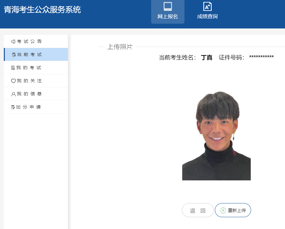Switch to the 网上报名 tab label
Viewport: 285px width, 229px height.
[168, 17]
